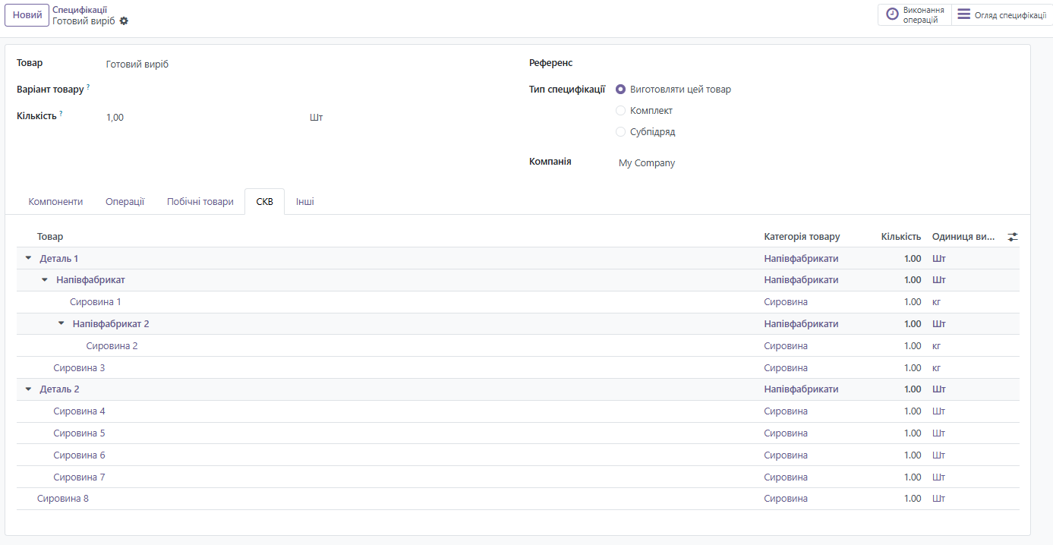Select Субпідряд radio button
1053x545 pixels.
(x=620, y=132)
